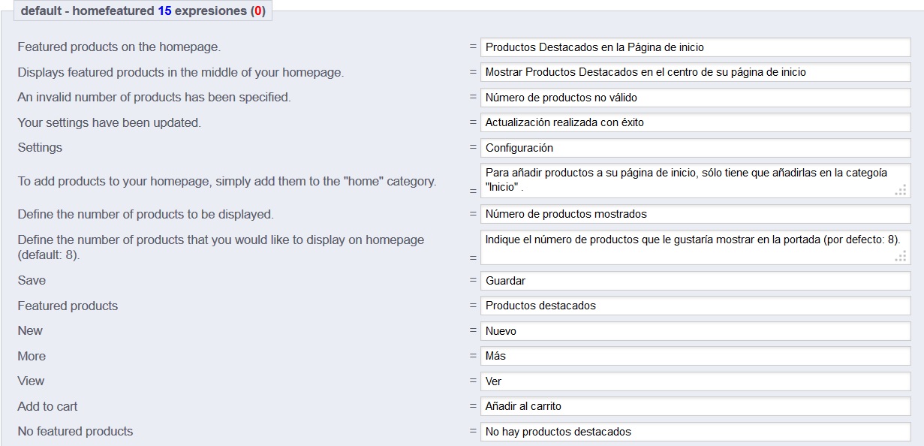Select the 'Número de productos no válido' field
Viewport: 924px width, 446px height.
[x=695, y=98]
